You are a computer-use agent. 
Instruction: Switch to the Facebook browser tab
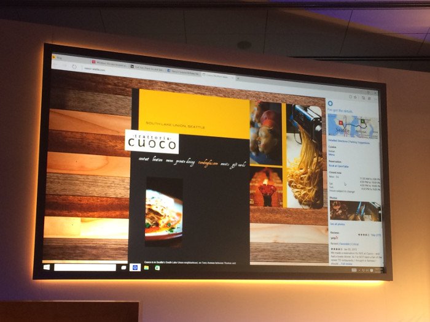tap(184, 71)
